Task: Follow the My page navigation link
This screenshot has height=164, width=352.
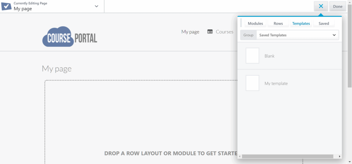Action: (x=190, y=32)
